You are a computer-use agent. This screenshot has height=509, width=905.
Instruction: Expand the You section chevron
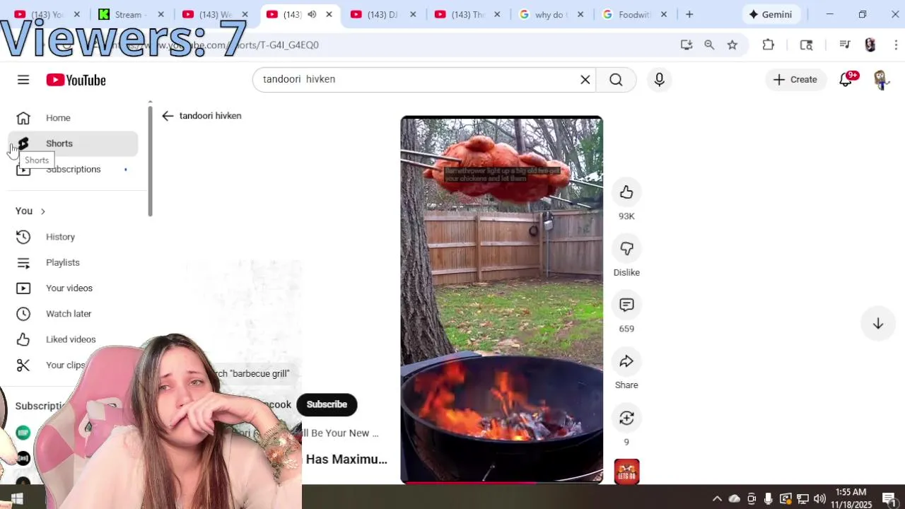pyautogui.click(x=43, y=211)
